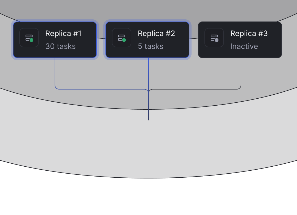The image size is (297, 215).
Task: Click the green status dot on Replica #2
Action: pos(124,40)
